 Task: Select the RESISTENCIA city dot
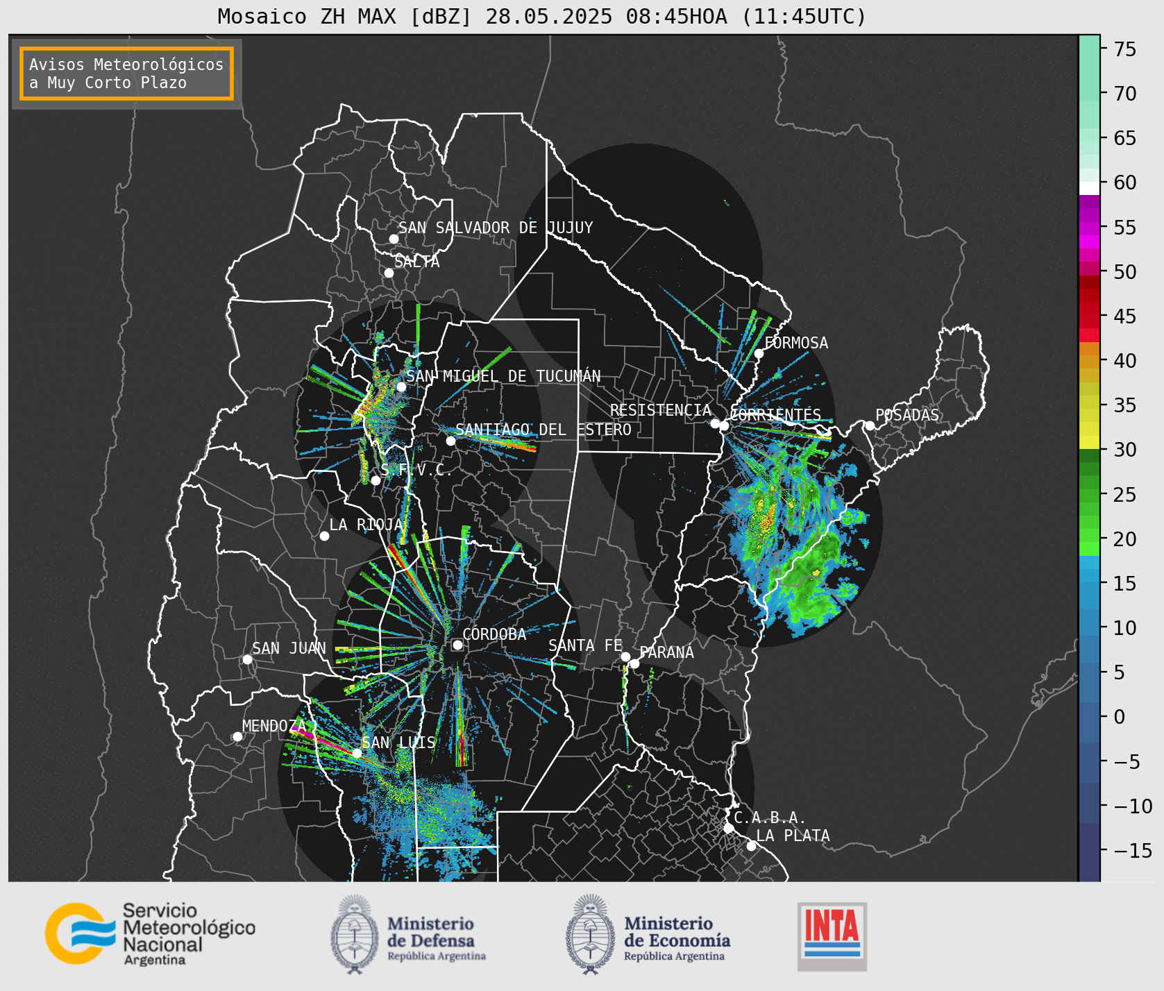coord(715,423)
